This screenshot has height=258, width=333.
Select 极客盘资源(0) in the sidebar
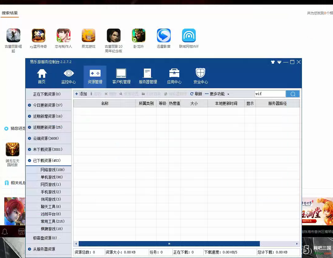point(48,238)
